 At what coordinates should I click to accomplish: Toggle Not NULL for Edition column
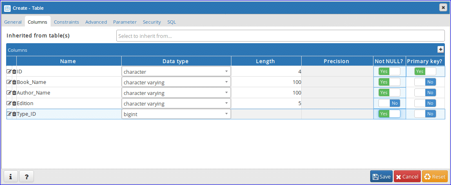point(389,104)
